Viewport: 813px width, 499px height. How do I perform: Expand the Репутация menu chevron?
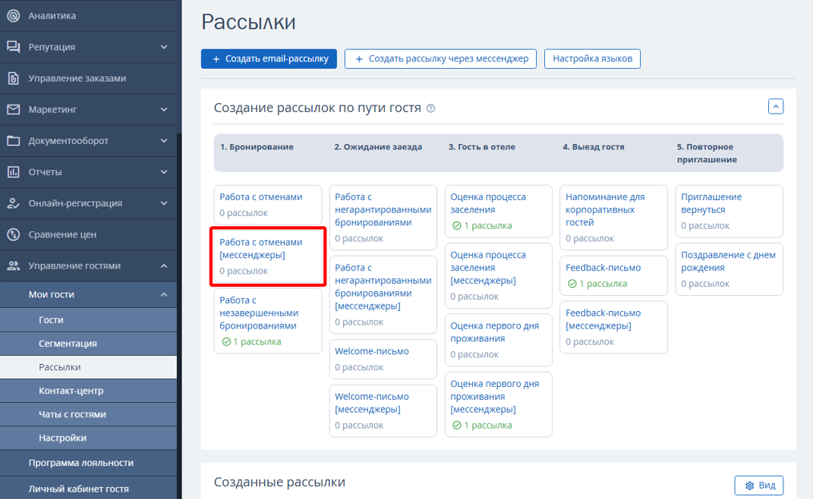[164, 47]
